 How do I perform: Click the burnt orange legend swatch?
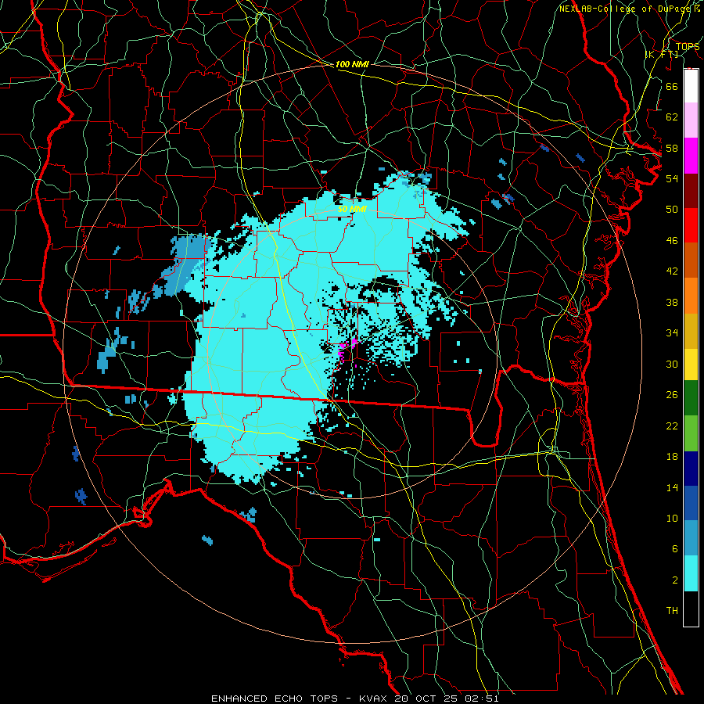(691, 260)
